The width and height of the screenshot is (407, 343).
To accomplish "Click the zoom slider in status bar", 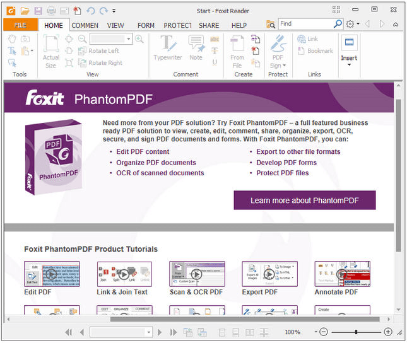I will pyautogui.click(x=356, y=332).
